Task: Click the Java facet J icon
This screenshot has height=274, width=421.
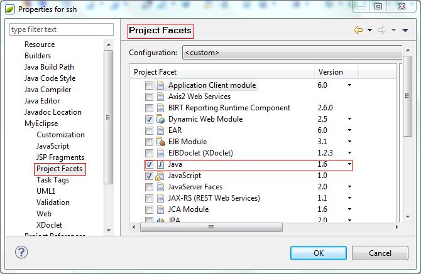Action: tap(160, 164)
